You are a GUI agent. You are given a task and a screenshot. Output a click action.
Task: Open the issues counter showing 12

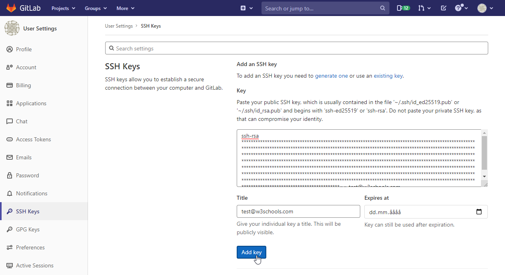(403, 8)
